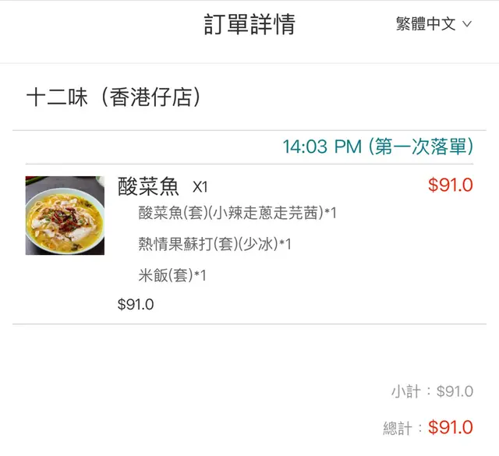Screen dimensions: 499x456
Task: Click the black $91.0 below the set options
Action: (x=136, y=305)
